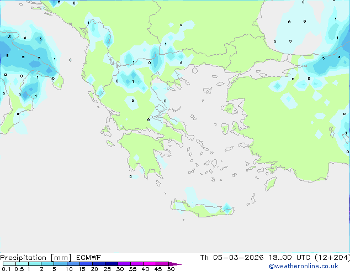
Task: Click legend tick label "25"
Action: 107,269
